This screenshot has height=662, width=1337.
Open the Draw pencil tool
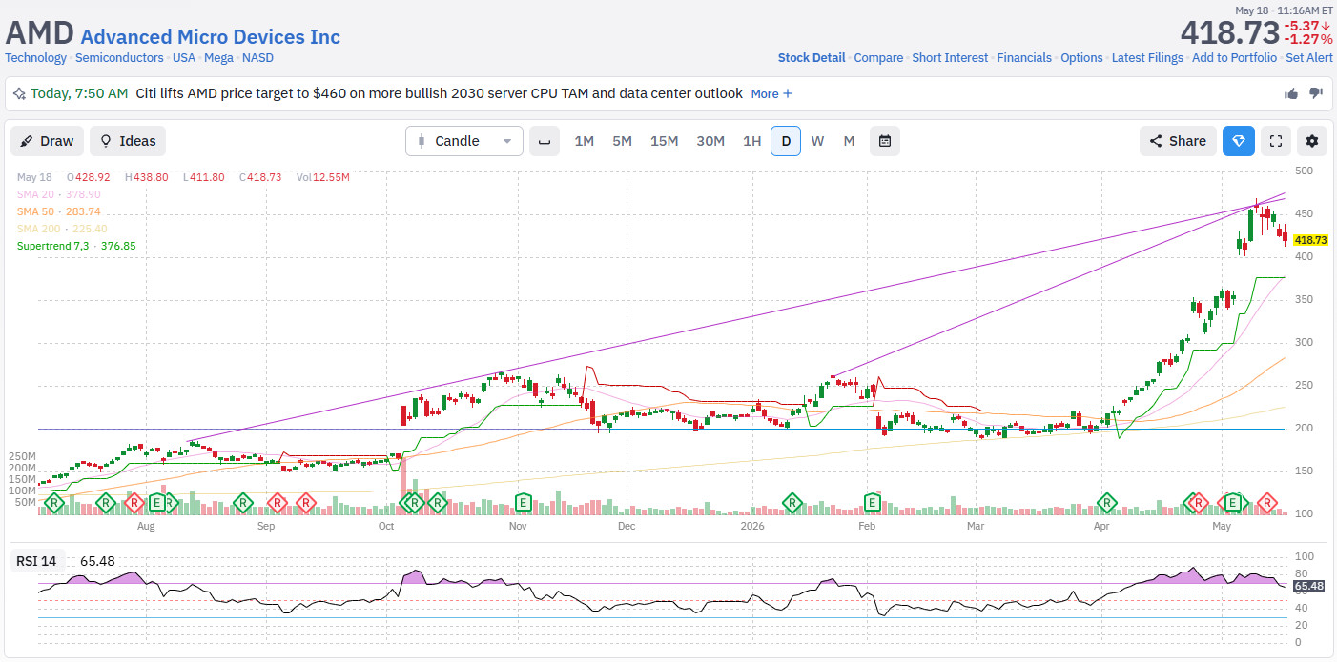48,141
